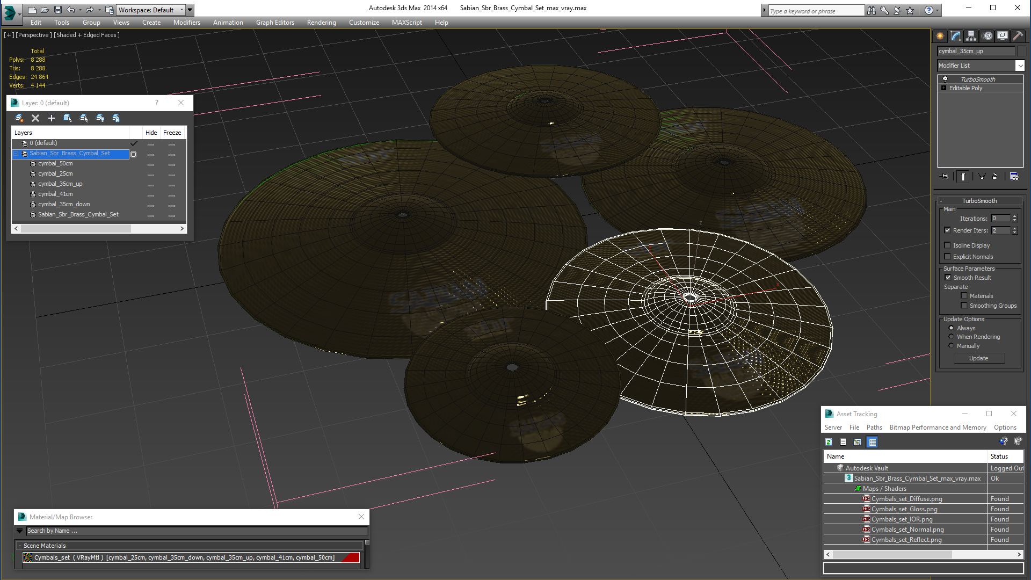Enable Separate by Materials checkbox
The height and width of the screenshot is (580, 1031).
pos(964,296)
